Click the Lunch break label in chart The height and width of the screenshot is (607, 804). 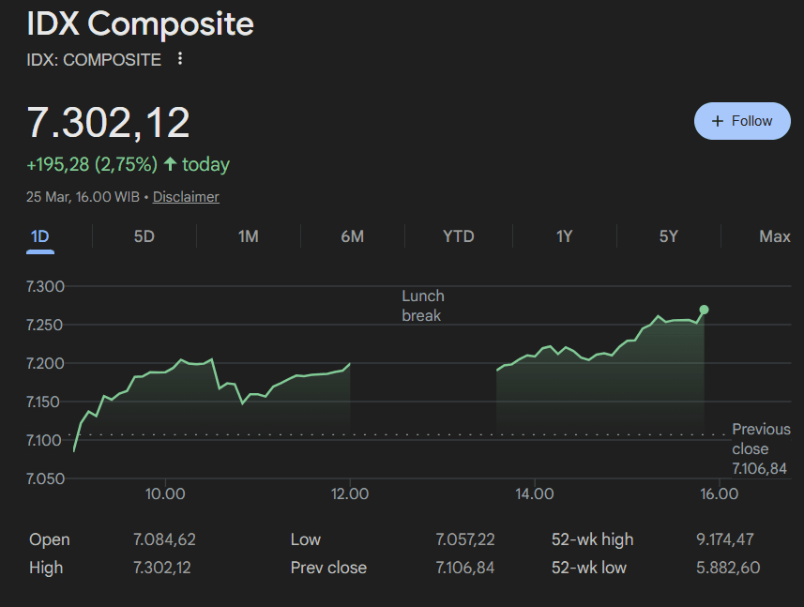[423, 306]
